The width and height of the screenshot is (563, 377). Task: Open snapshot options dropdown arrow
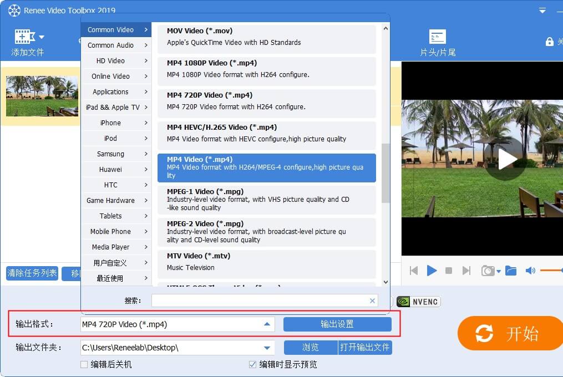tap(498, 272)
